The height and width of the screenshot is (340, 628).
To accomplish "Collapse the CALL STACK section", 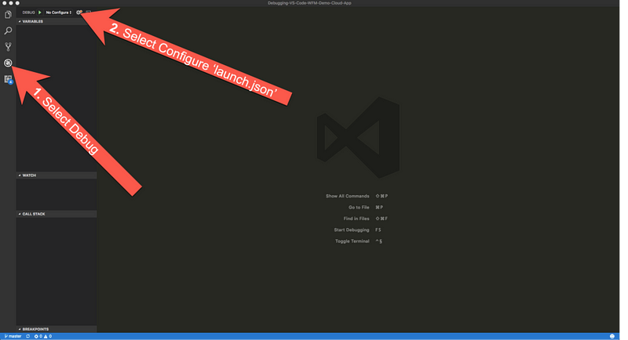I will tap(56, 214).
